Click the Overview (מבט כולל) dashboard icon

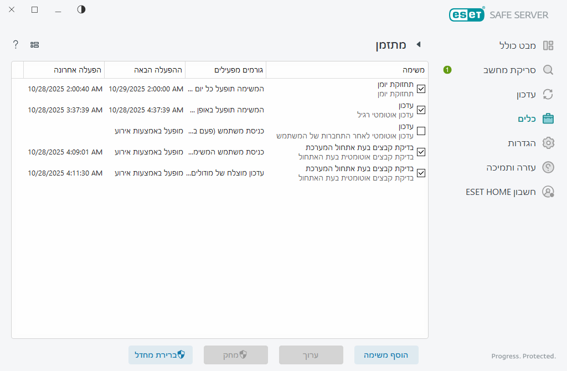click(x=548, y=45)
